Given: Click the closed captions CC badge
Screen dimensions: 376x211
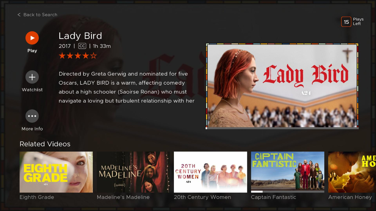Looking at the screenshot, I should pyautogui.click(x=82, y=46).
